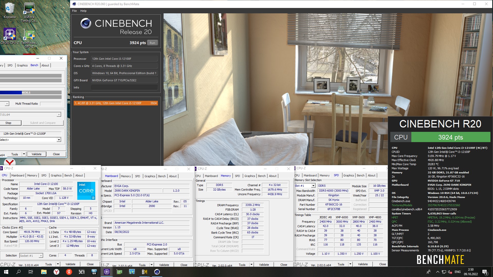Open the Windows Start menu
Image resolution: width=493 pixels, height=277 pixels.
click(6, 272)
